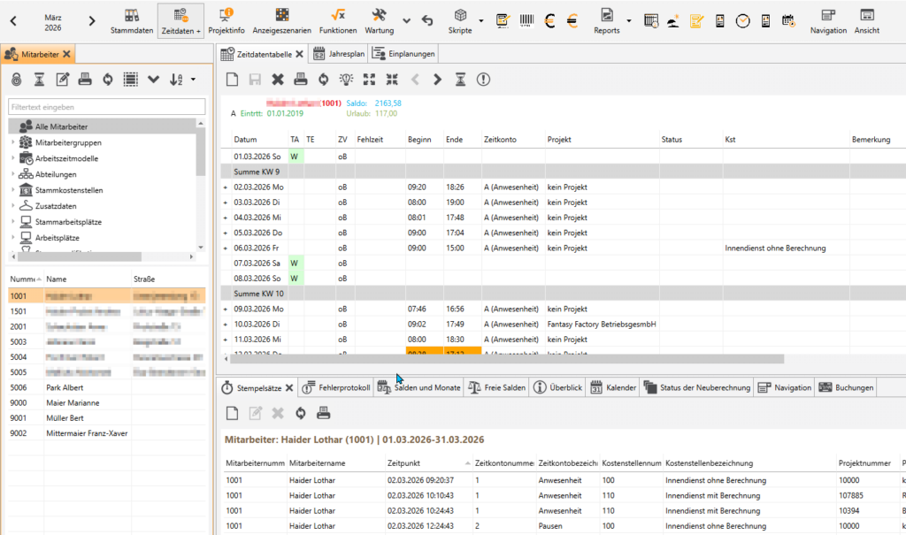Image resolution: width=906 pixels, height=535 pixels.
Task: Refresh the Stempelsätze list
Action: tap(300, 413)
